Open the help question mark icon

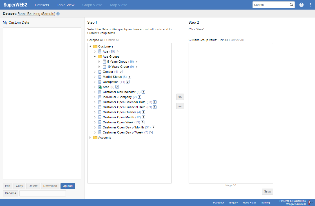[x=301, y=5]
